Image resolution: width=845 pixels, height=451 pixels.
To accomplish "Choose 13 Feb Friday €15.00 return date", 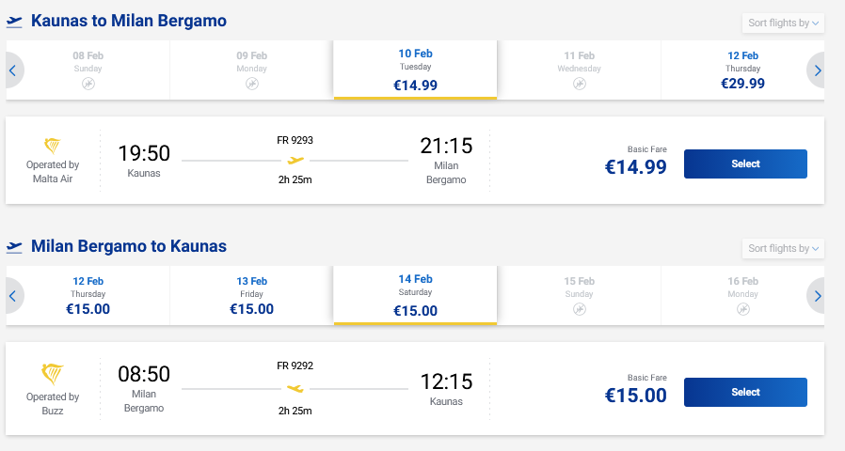I will 251,296.
